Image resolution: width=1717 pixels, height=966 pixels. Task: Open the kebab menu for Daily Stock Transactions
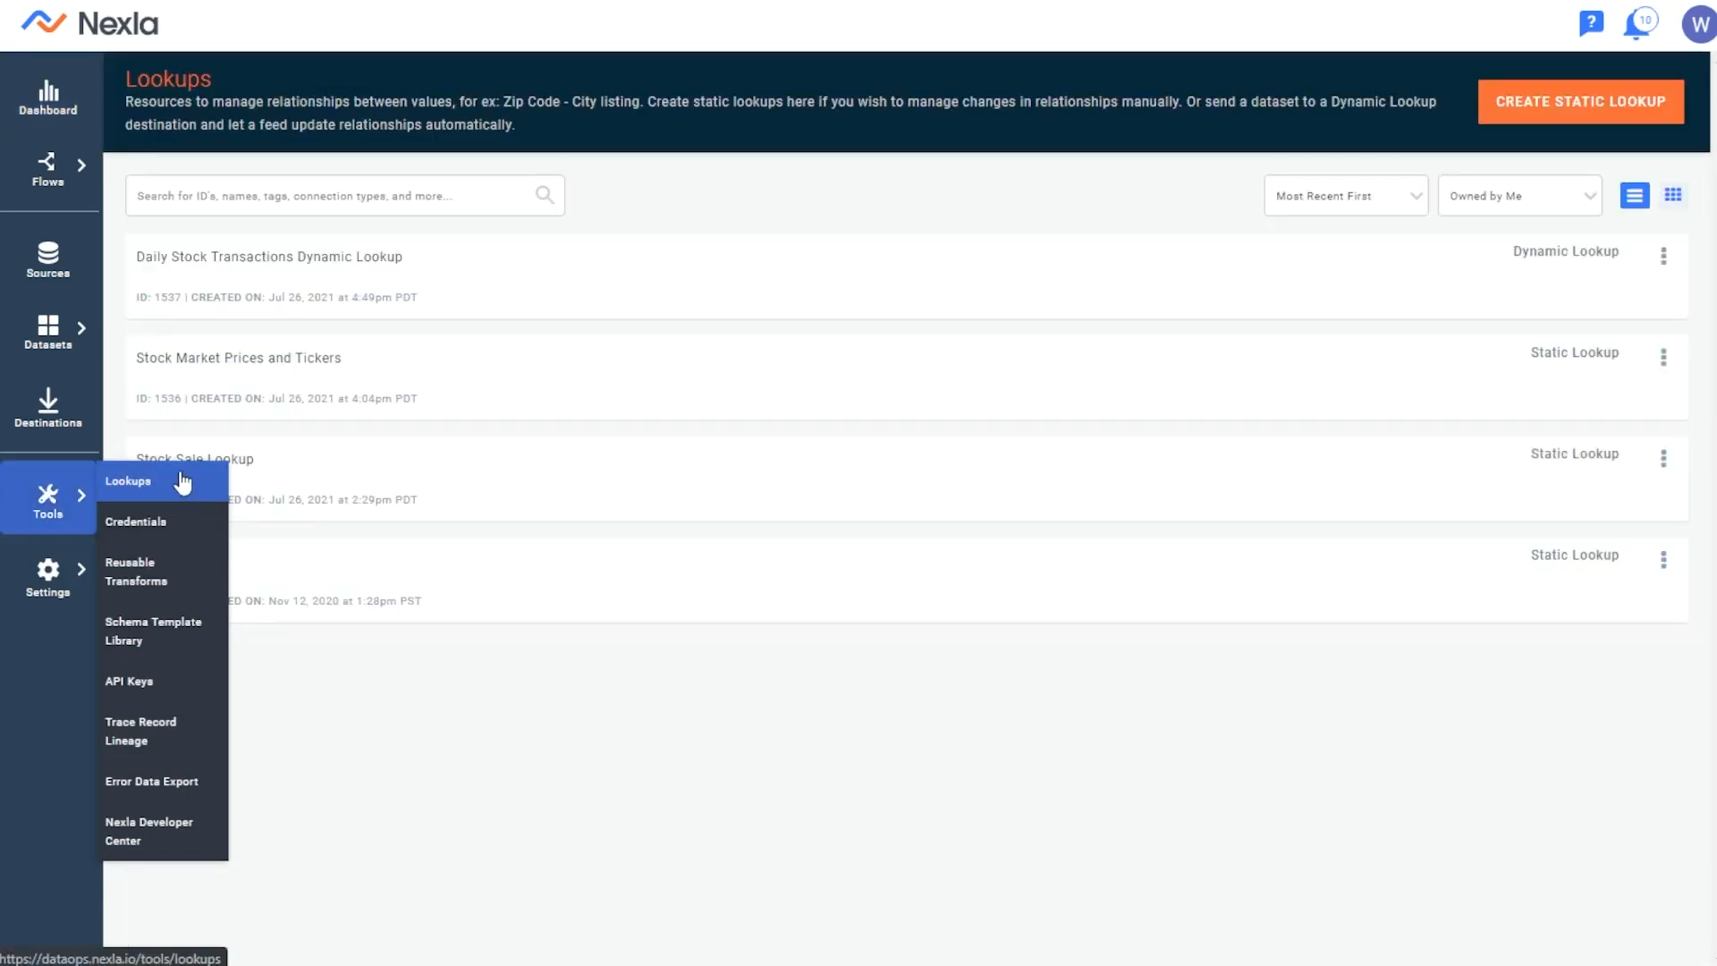point(1664,257)
